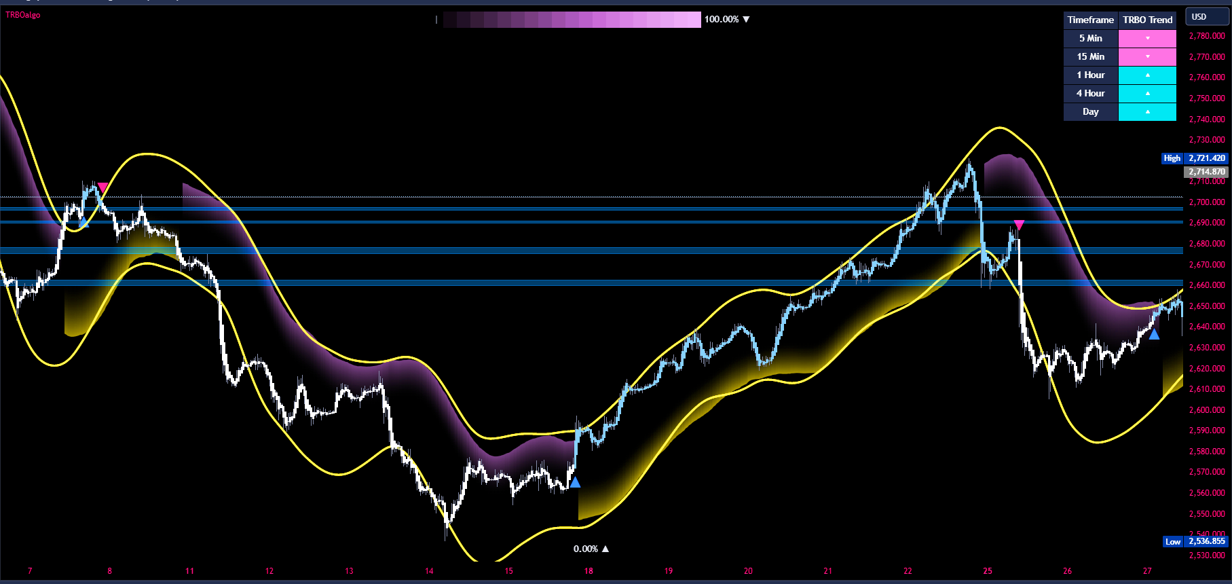This screenshot has width=1232, height=584.
Task: Select the TRBOalgo indicator label
Action: pos(23,15)
